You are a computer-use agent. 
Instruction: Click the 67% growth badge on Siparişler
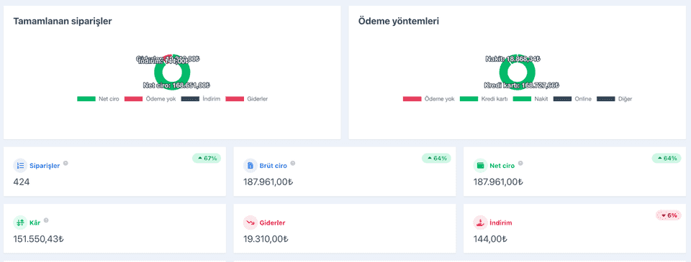(x=207, y=158)
